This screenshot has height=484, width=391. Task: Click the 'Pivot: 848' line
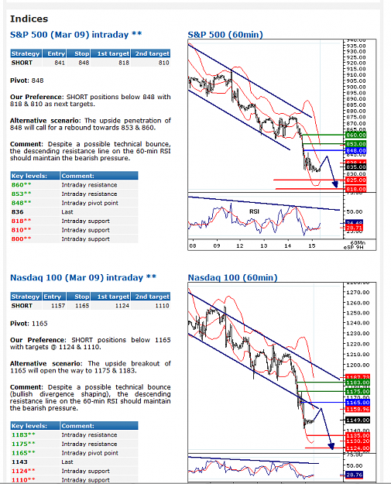coord(27,81)
